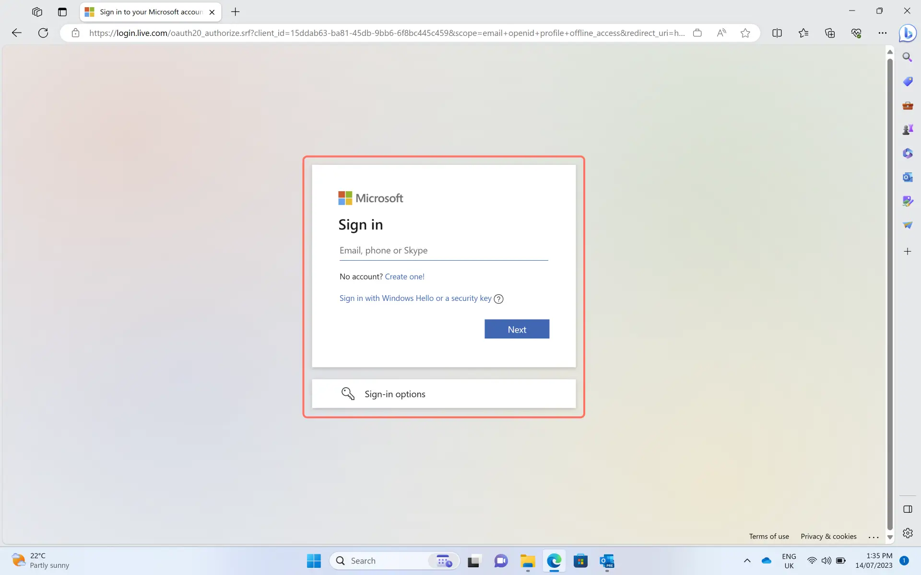The image size is (921, 575).
Task: Click the Outlook icon in the taskbar
Action: click(607, 561)
